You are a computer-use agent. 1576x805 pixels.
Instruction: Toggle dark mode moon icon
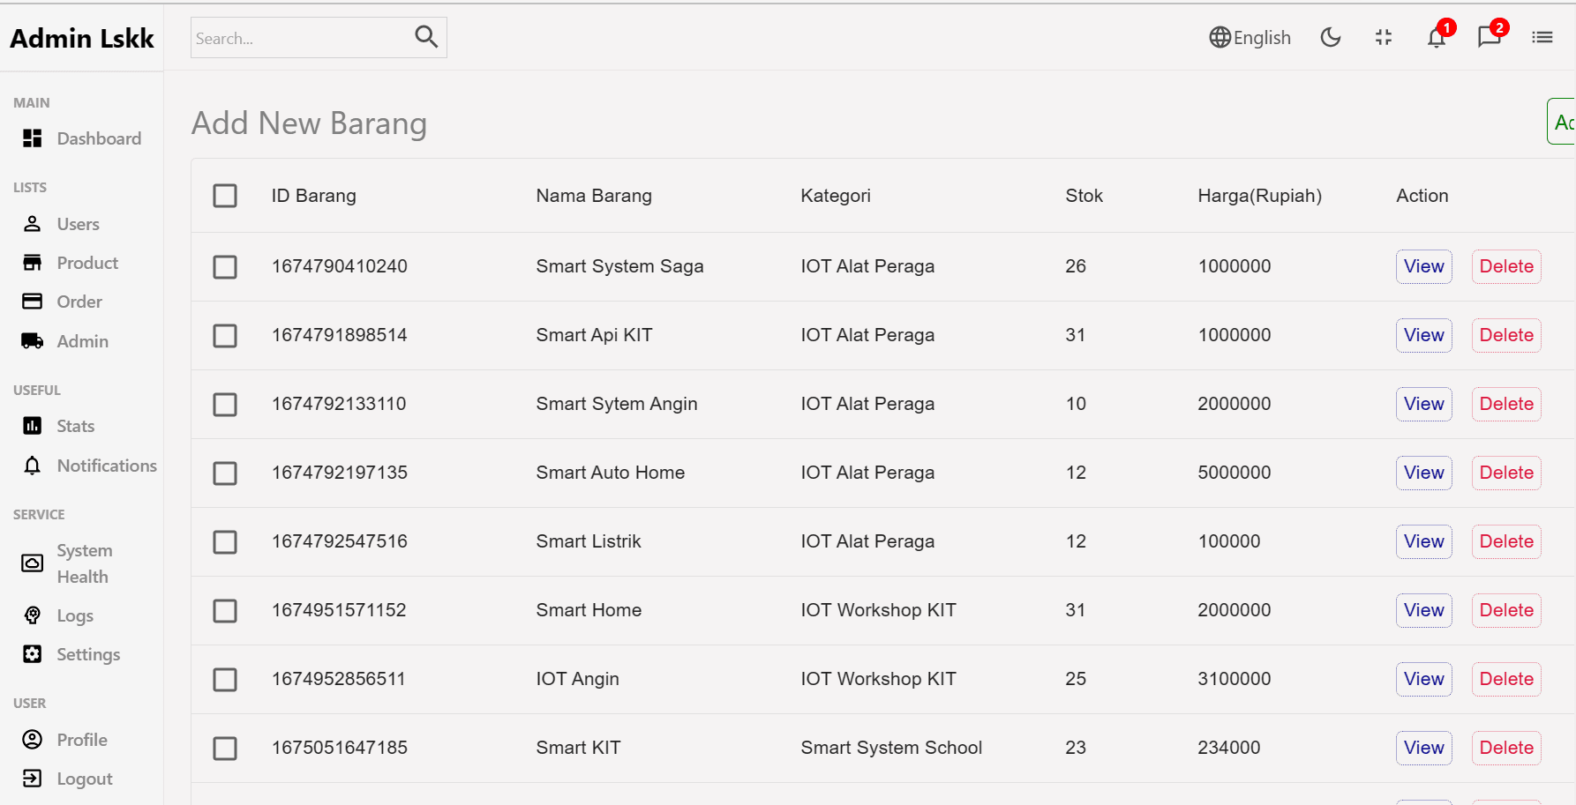tap(1331, 37)
